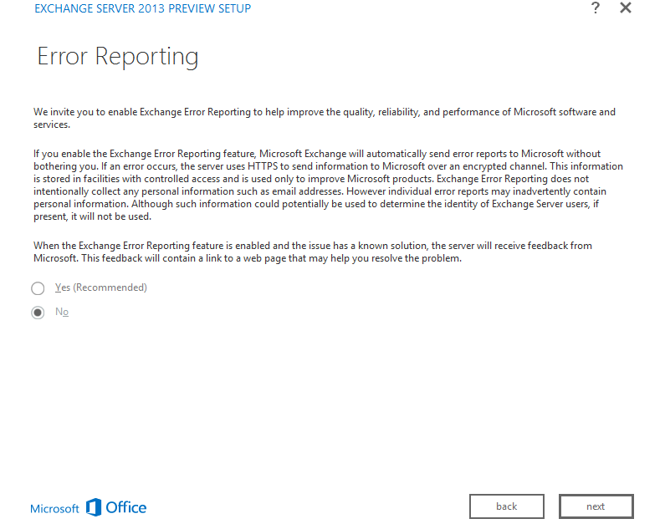The height and width of the screenshot is (529, 665).
Task: Click the Microsoft wordmark logo
Action: (x=54, y=509)
